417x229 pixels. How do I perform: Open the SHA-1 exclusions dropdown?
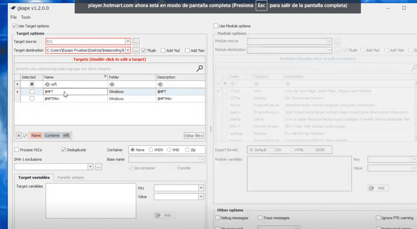(x=90, y=167)
